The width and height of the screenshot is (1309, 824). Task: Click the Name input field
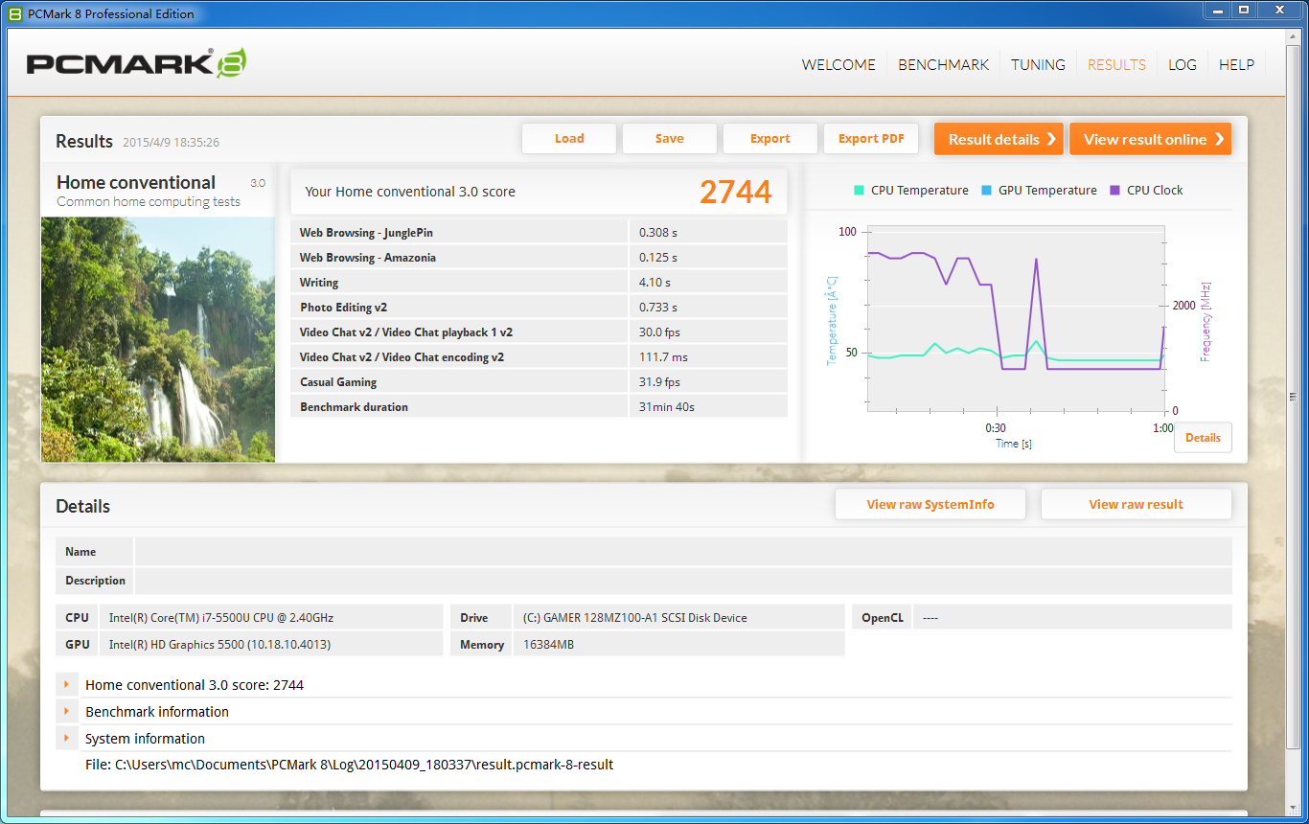[x=683, y=552]
